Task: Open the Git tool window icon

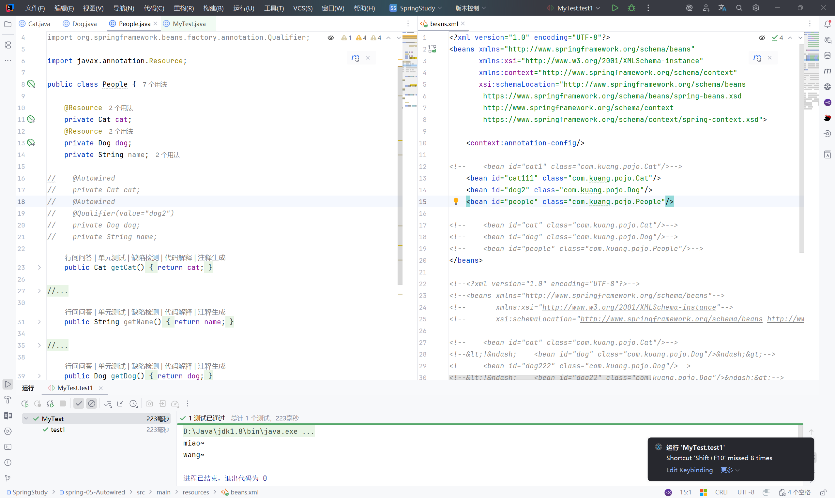Action: 8,478
